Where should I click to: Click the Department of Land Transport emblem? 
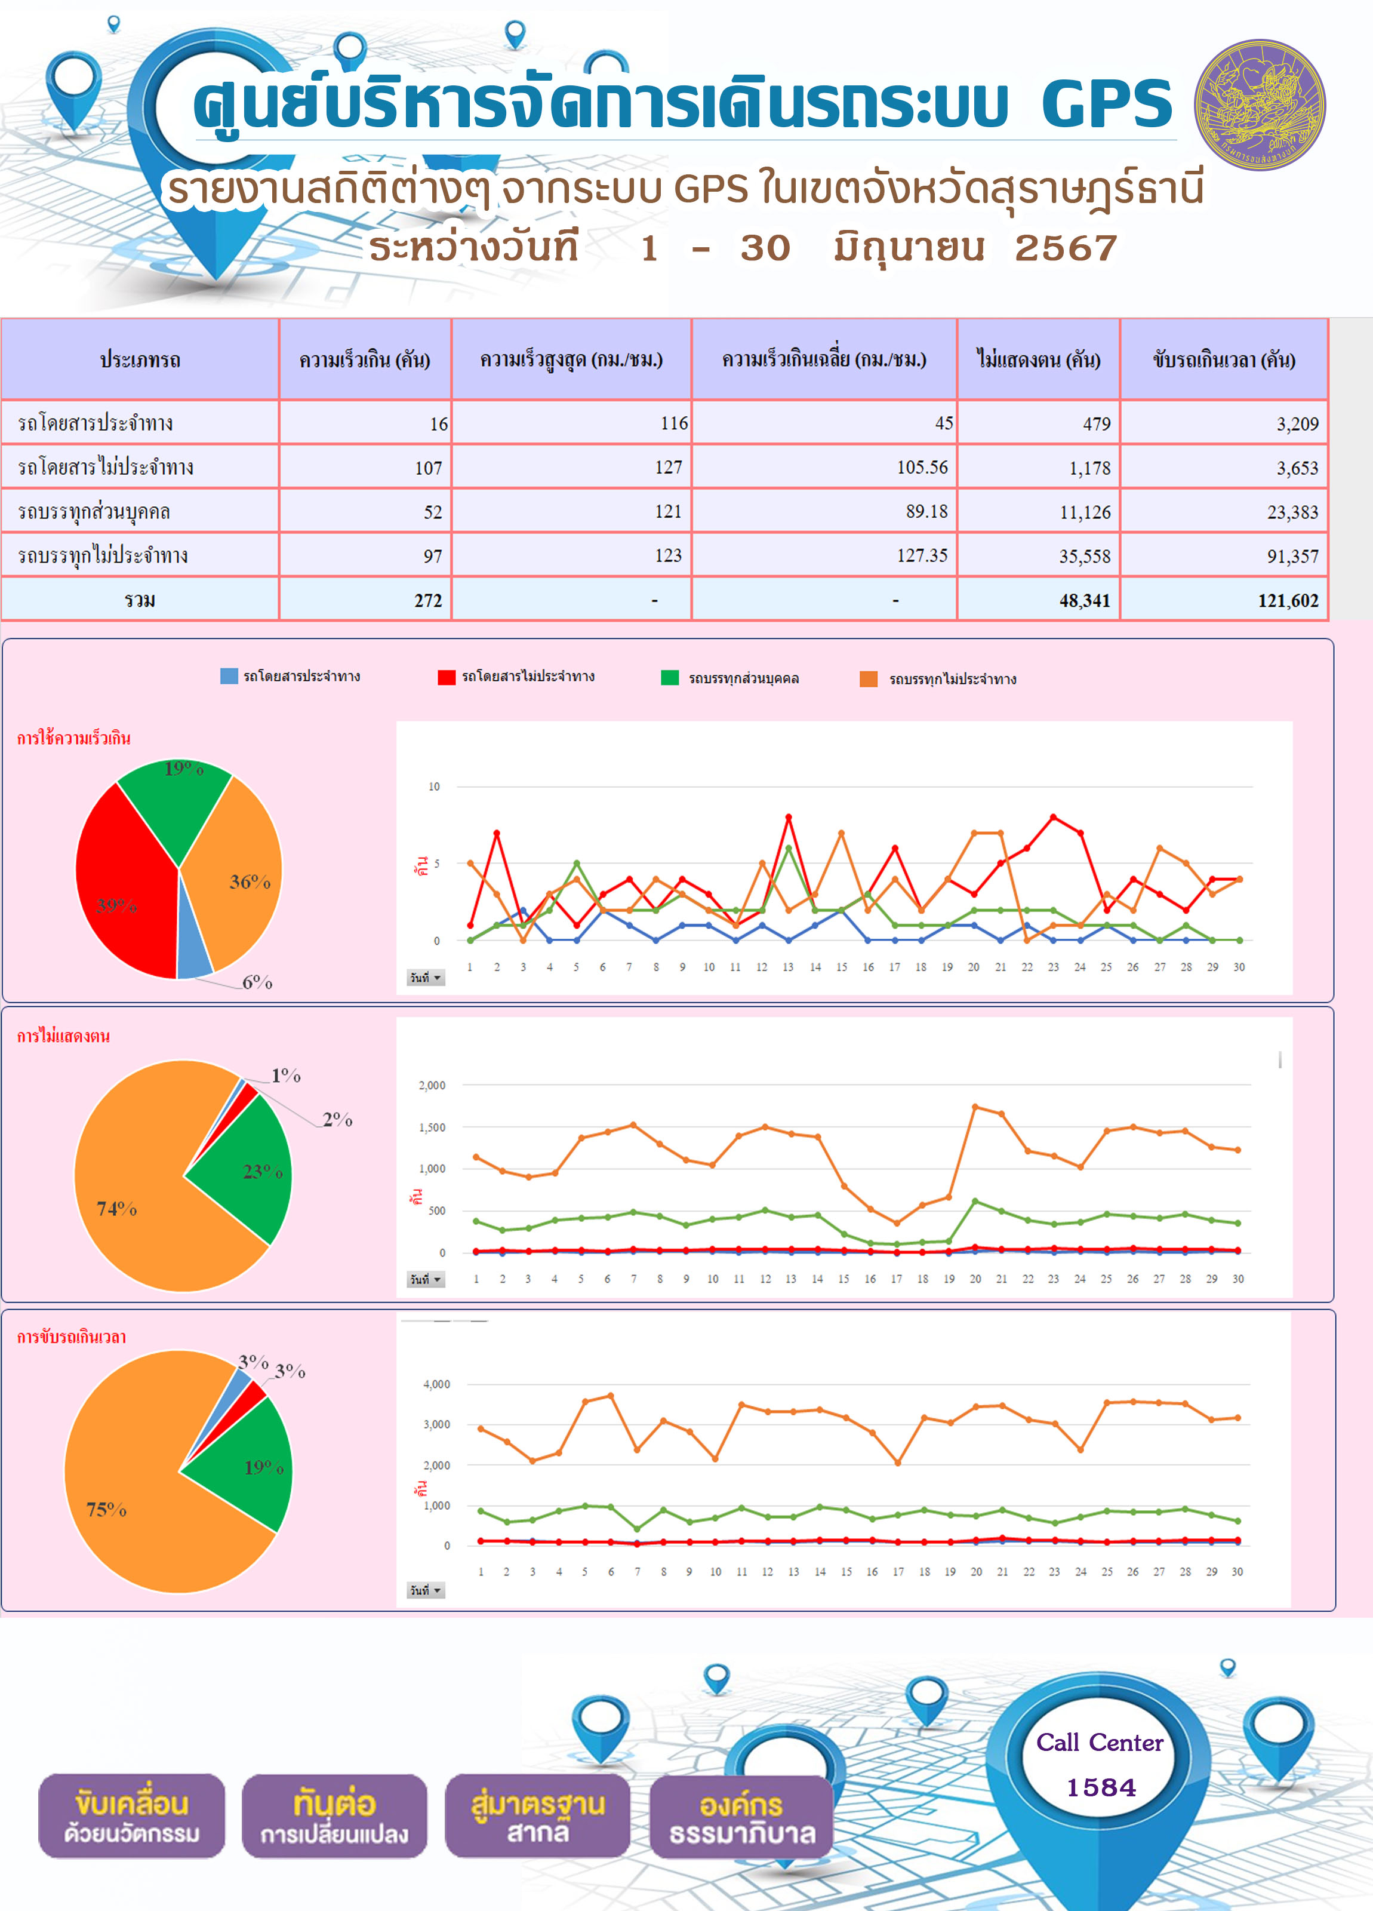click(1260, 105)
